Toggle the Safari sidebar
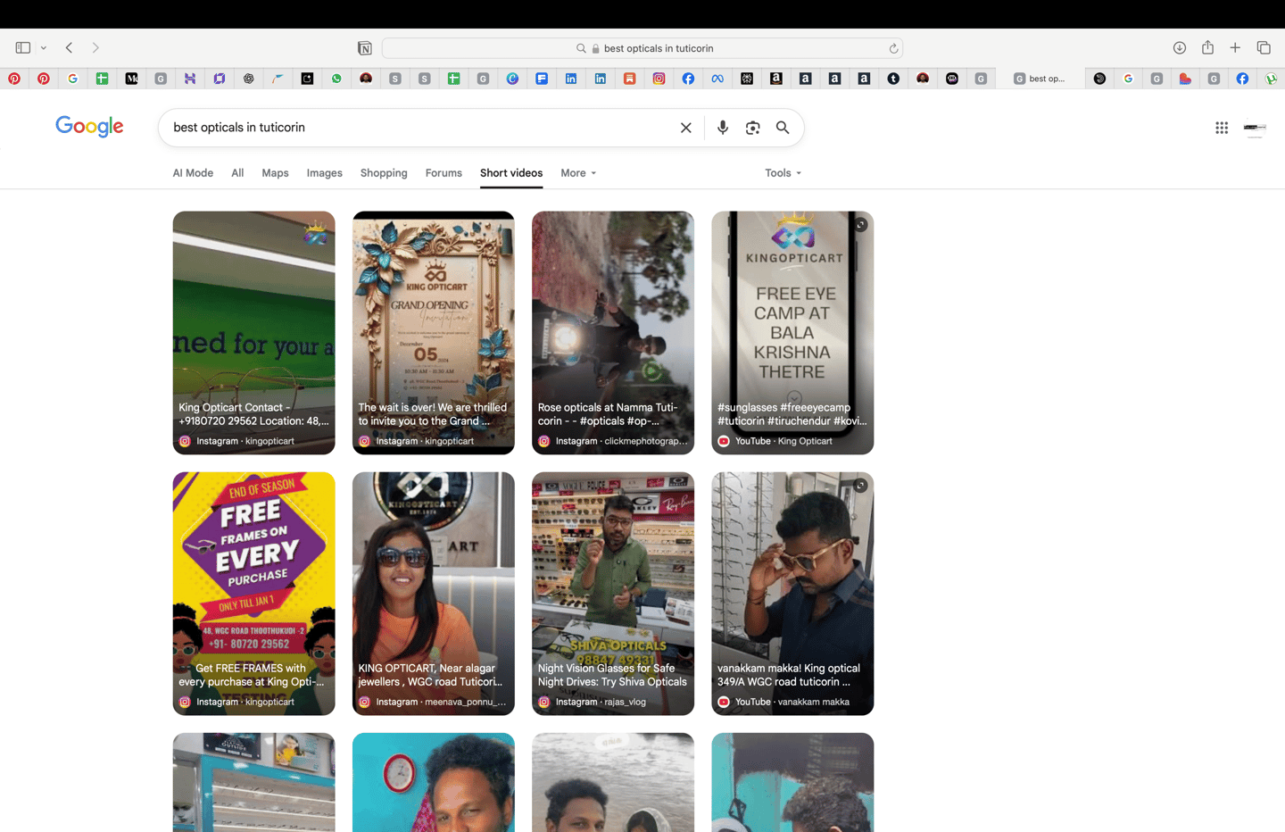This screenshot has height=832, width=1285. click(22, 47)
